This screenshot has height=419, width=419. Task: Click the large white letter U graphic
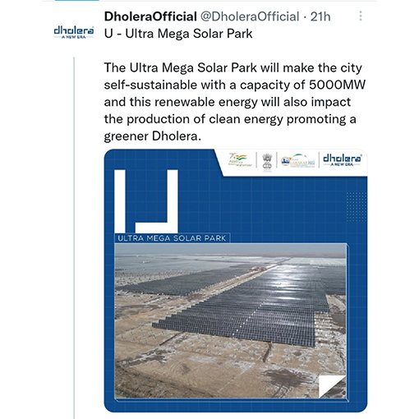coord(146,201)
